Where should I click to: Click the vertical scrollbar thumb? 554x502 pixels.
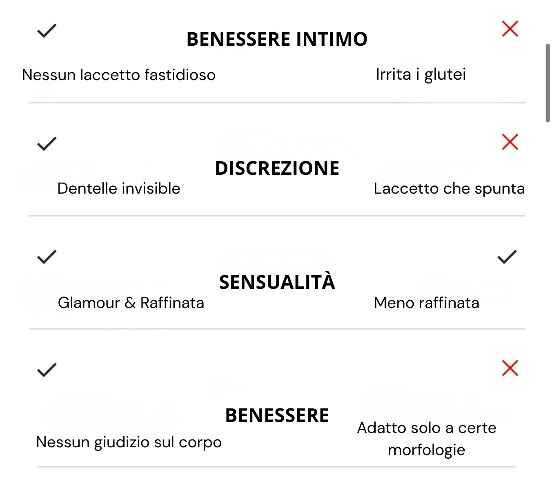548,83
